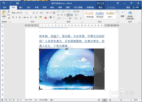Select the Format Painter brush
142x102 pixels.
(9, 18)
